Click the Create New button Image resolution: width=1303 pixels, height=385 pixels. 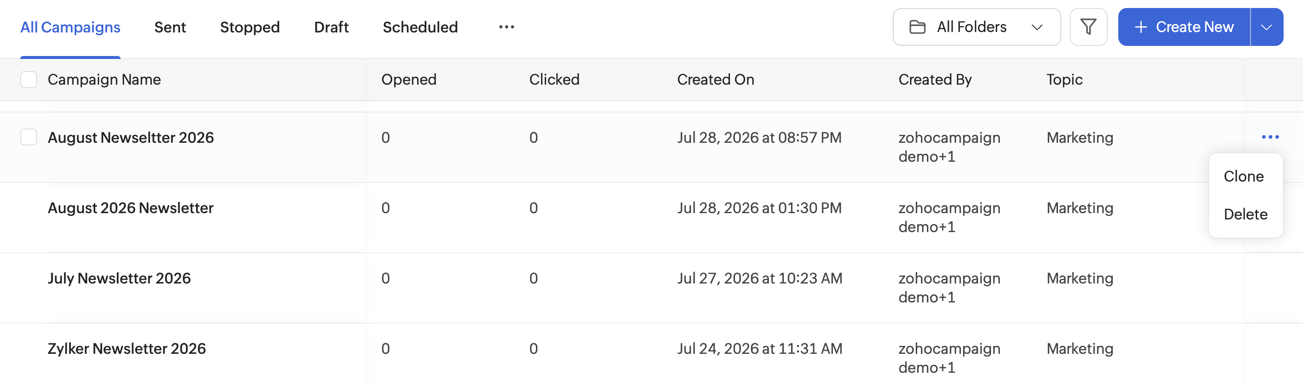1184,27
